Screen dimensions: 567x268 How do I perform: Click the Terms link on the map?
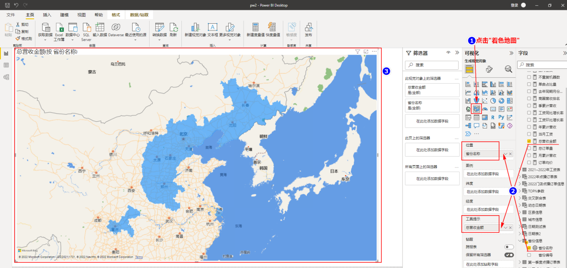pos(139,257)
